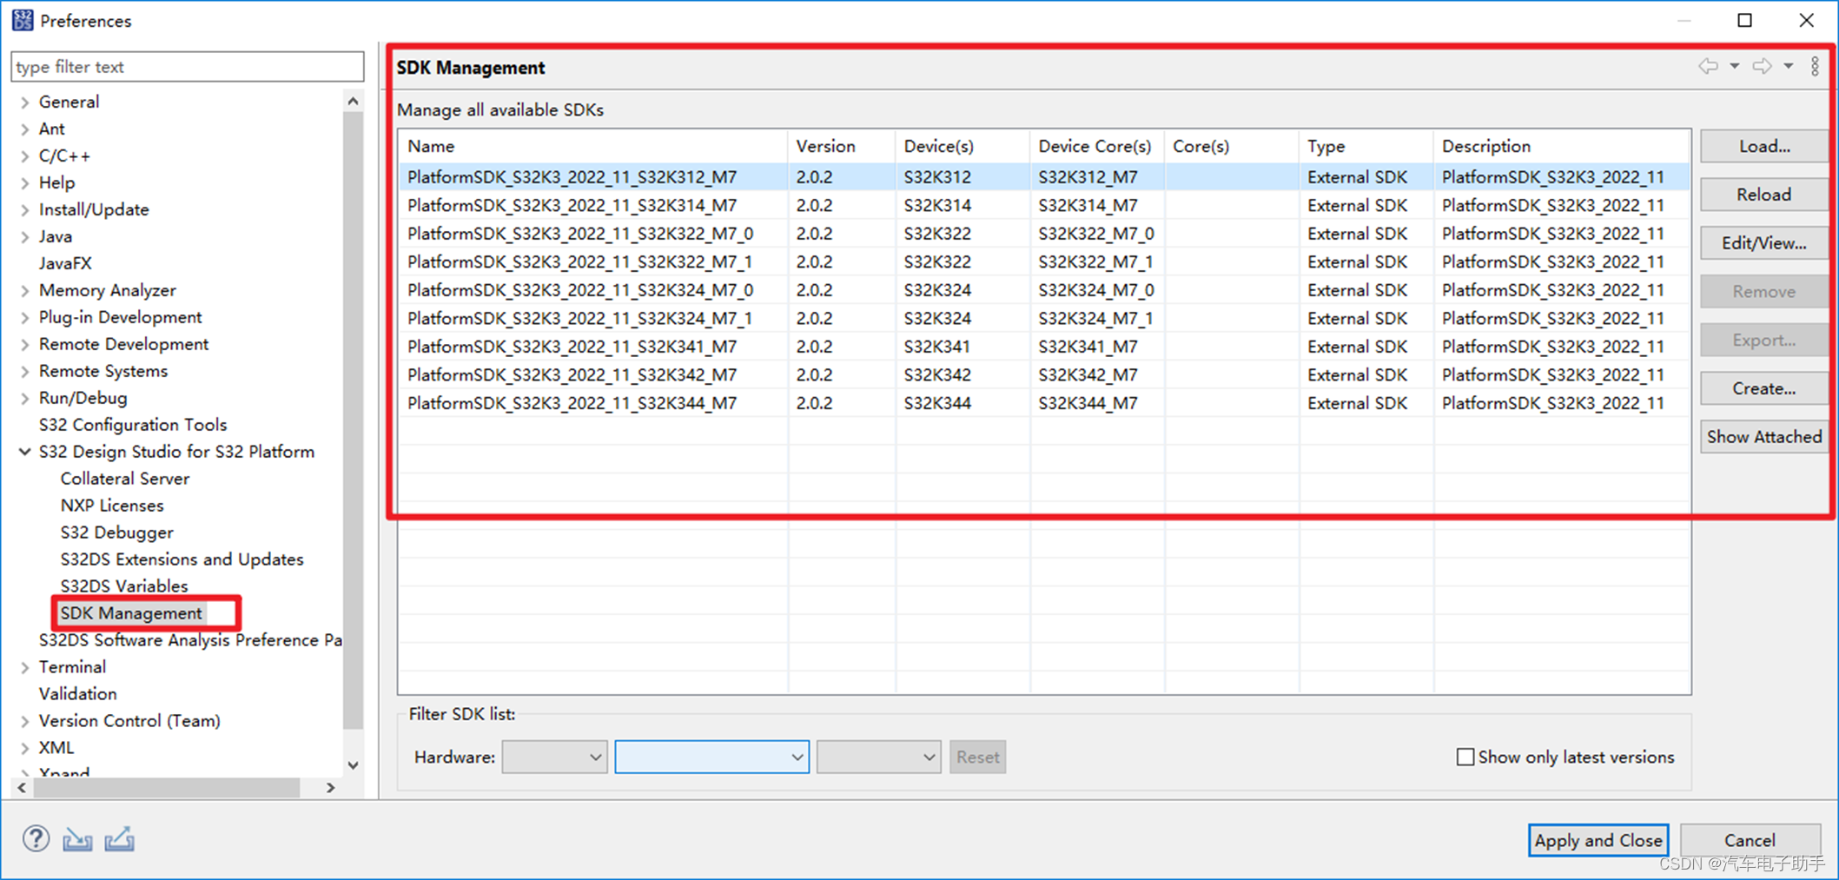1839x880 pixels.
Task: Select the JavaFX preference page
Action: click(65, 263)
